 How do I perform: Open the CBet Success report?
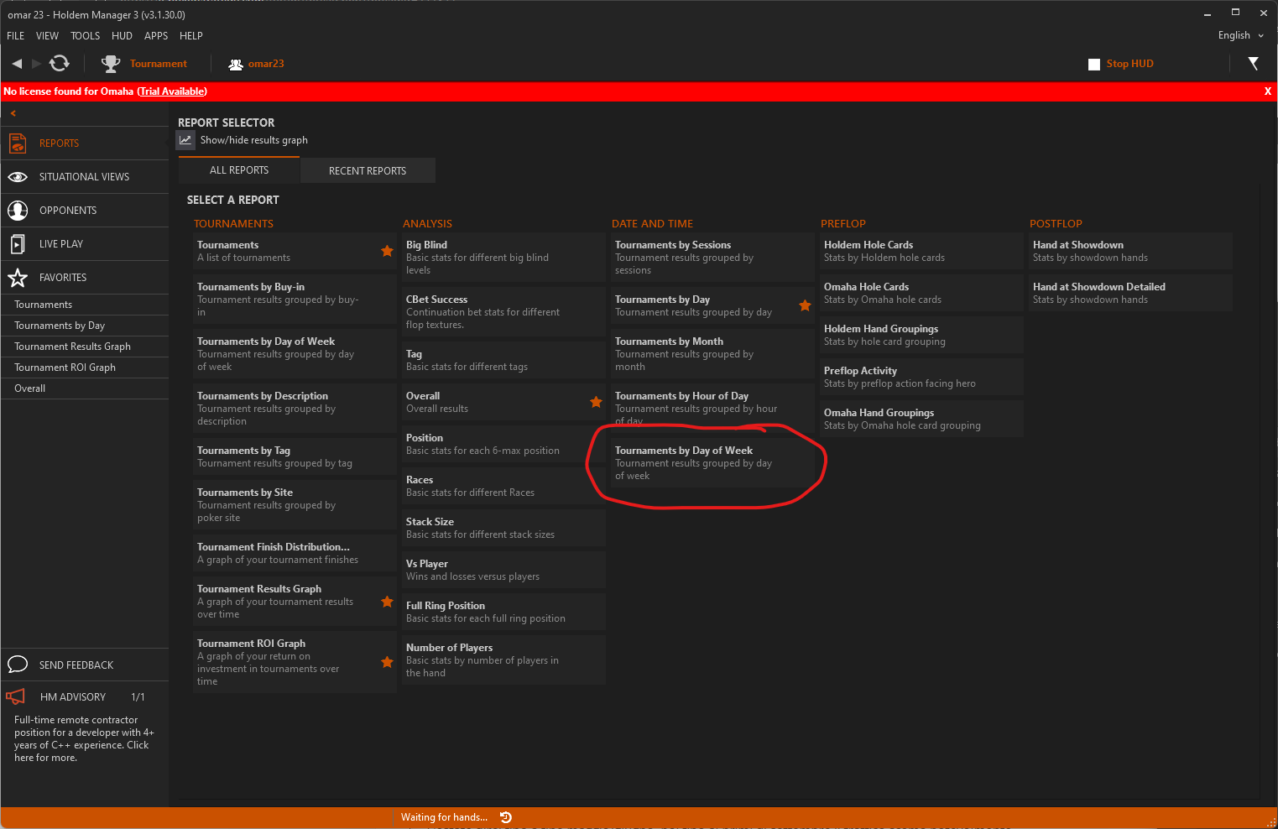(x=503, y=312)
